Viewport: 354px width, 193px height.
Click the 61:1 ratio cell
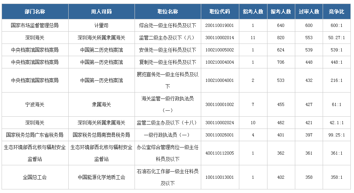337,104
